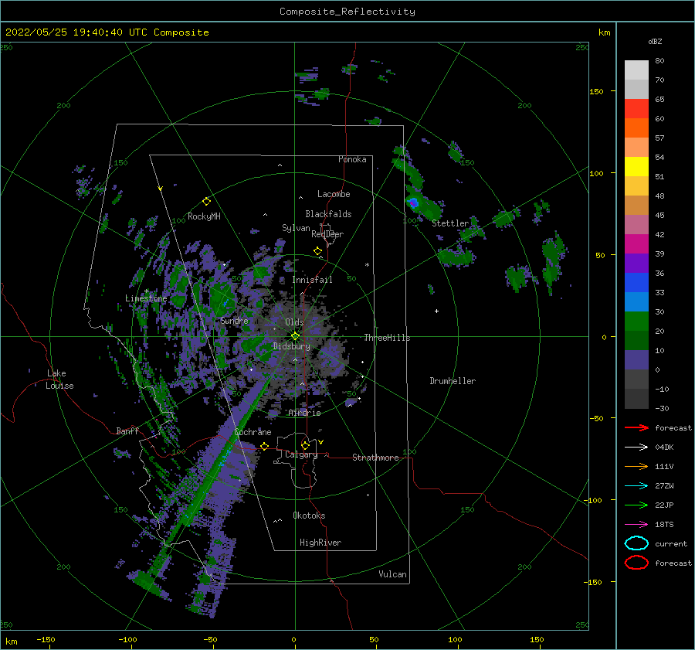Viewport: 695px width, 650px height.
Task: Click the Drumheller town label
Action: pos(453,381)
